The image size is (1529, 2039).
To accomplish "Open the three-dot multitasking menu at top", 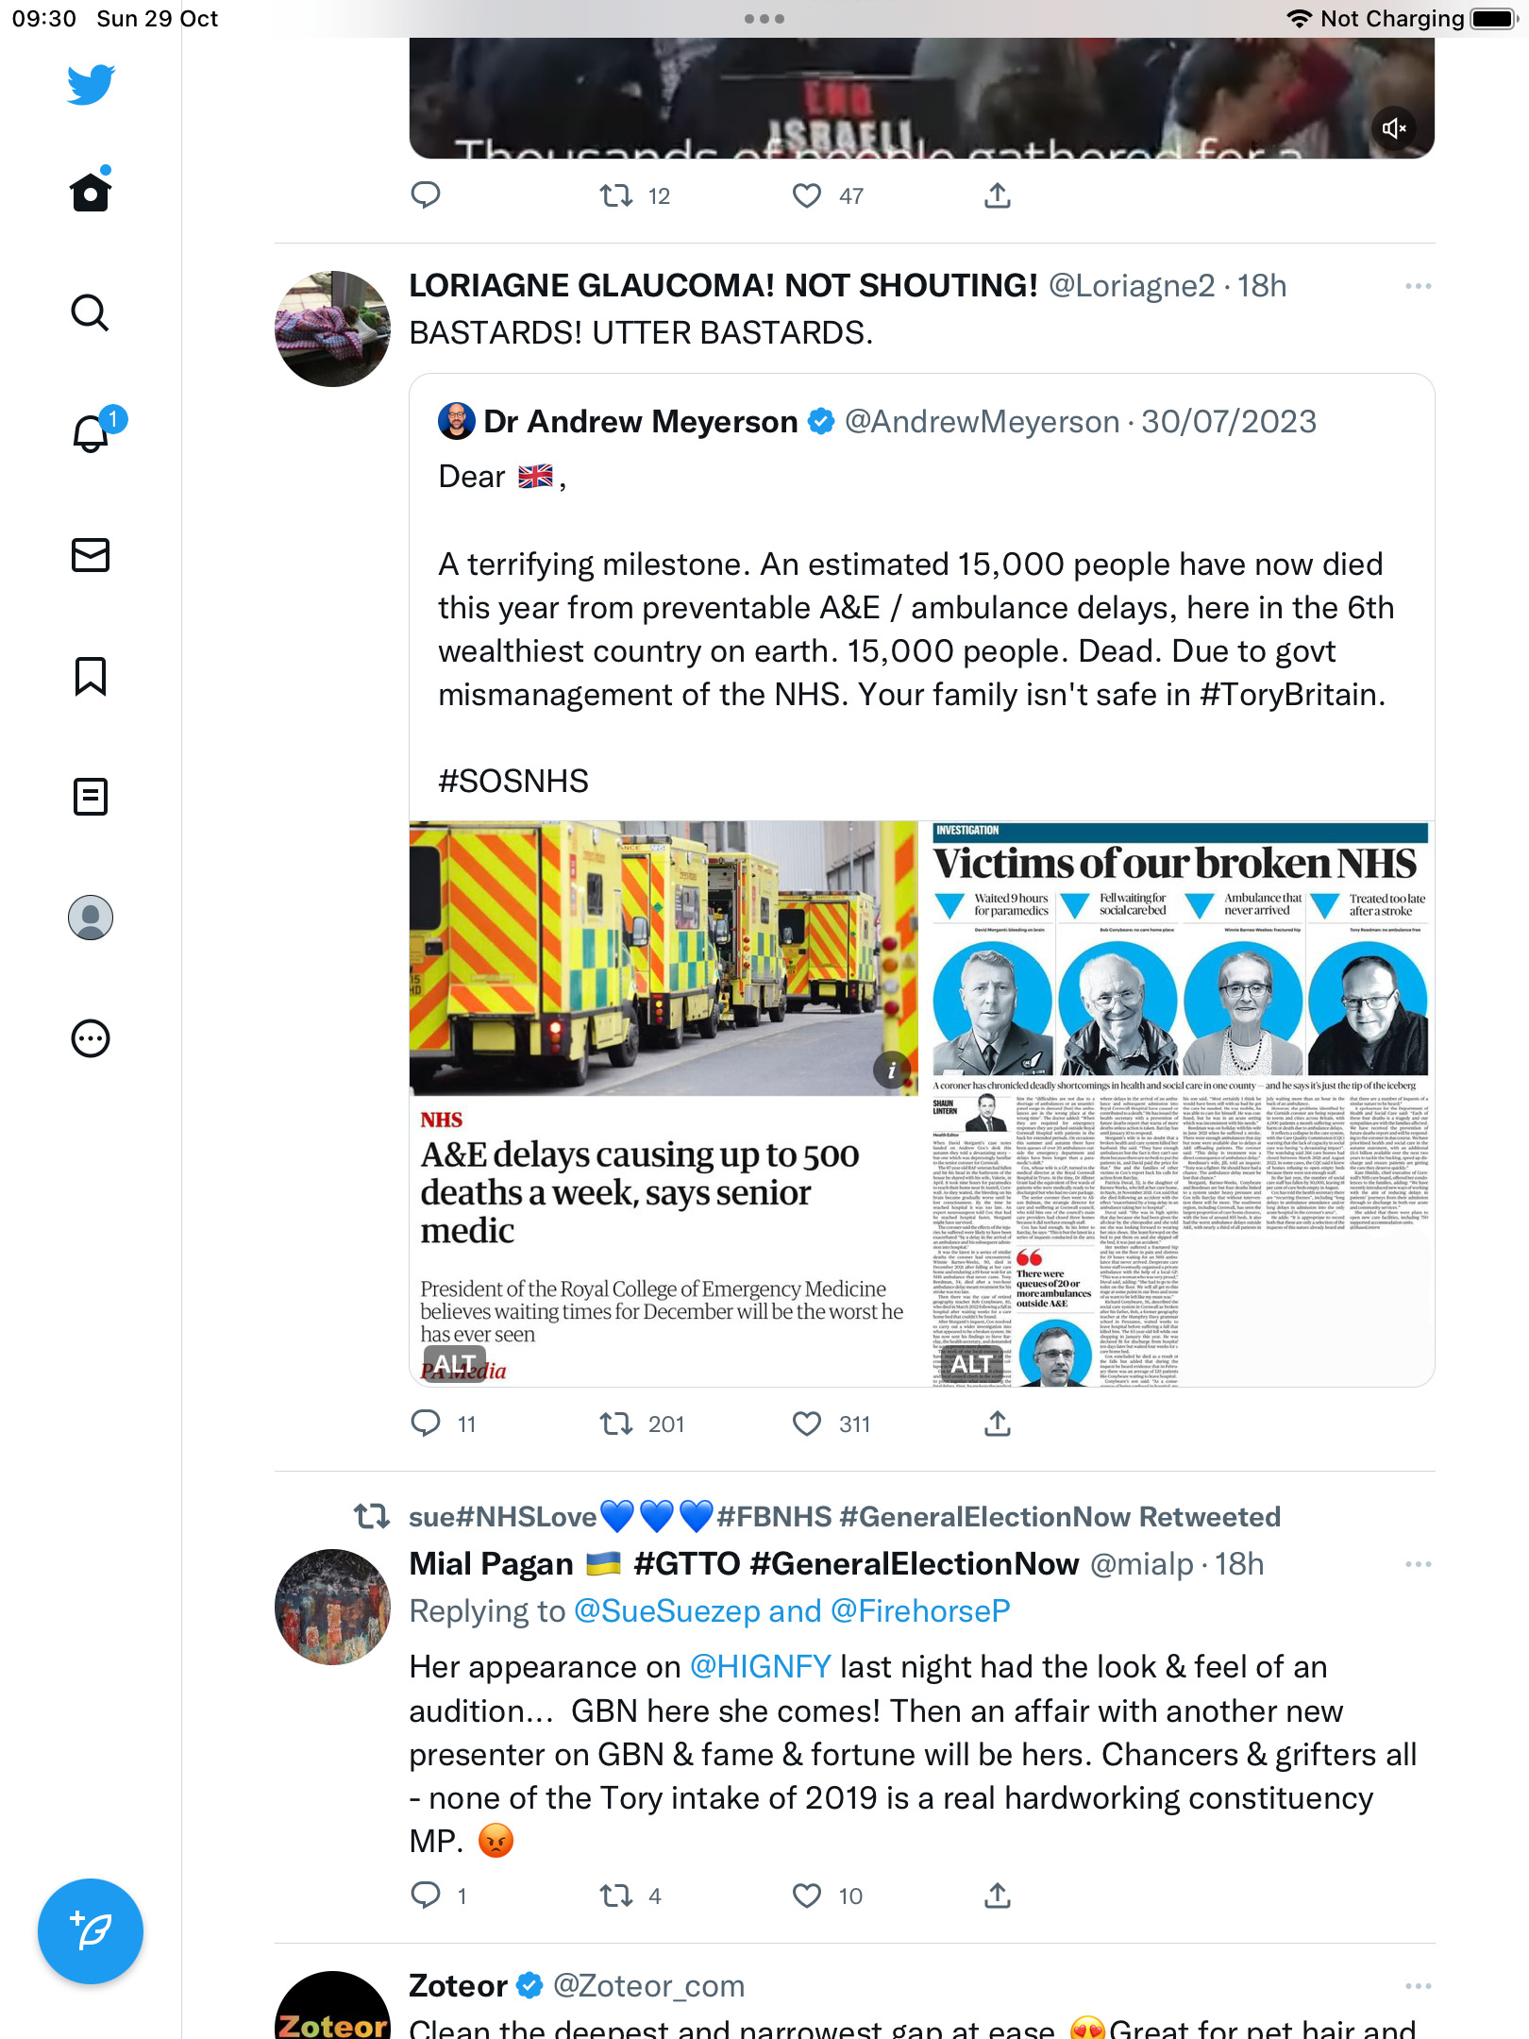I will click(x=764, y=19).
